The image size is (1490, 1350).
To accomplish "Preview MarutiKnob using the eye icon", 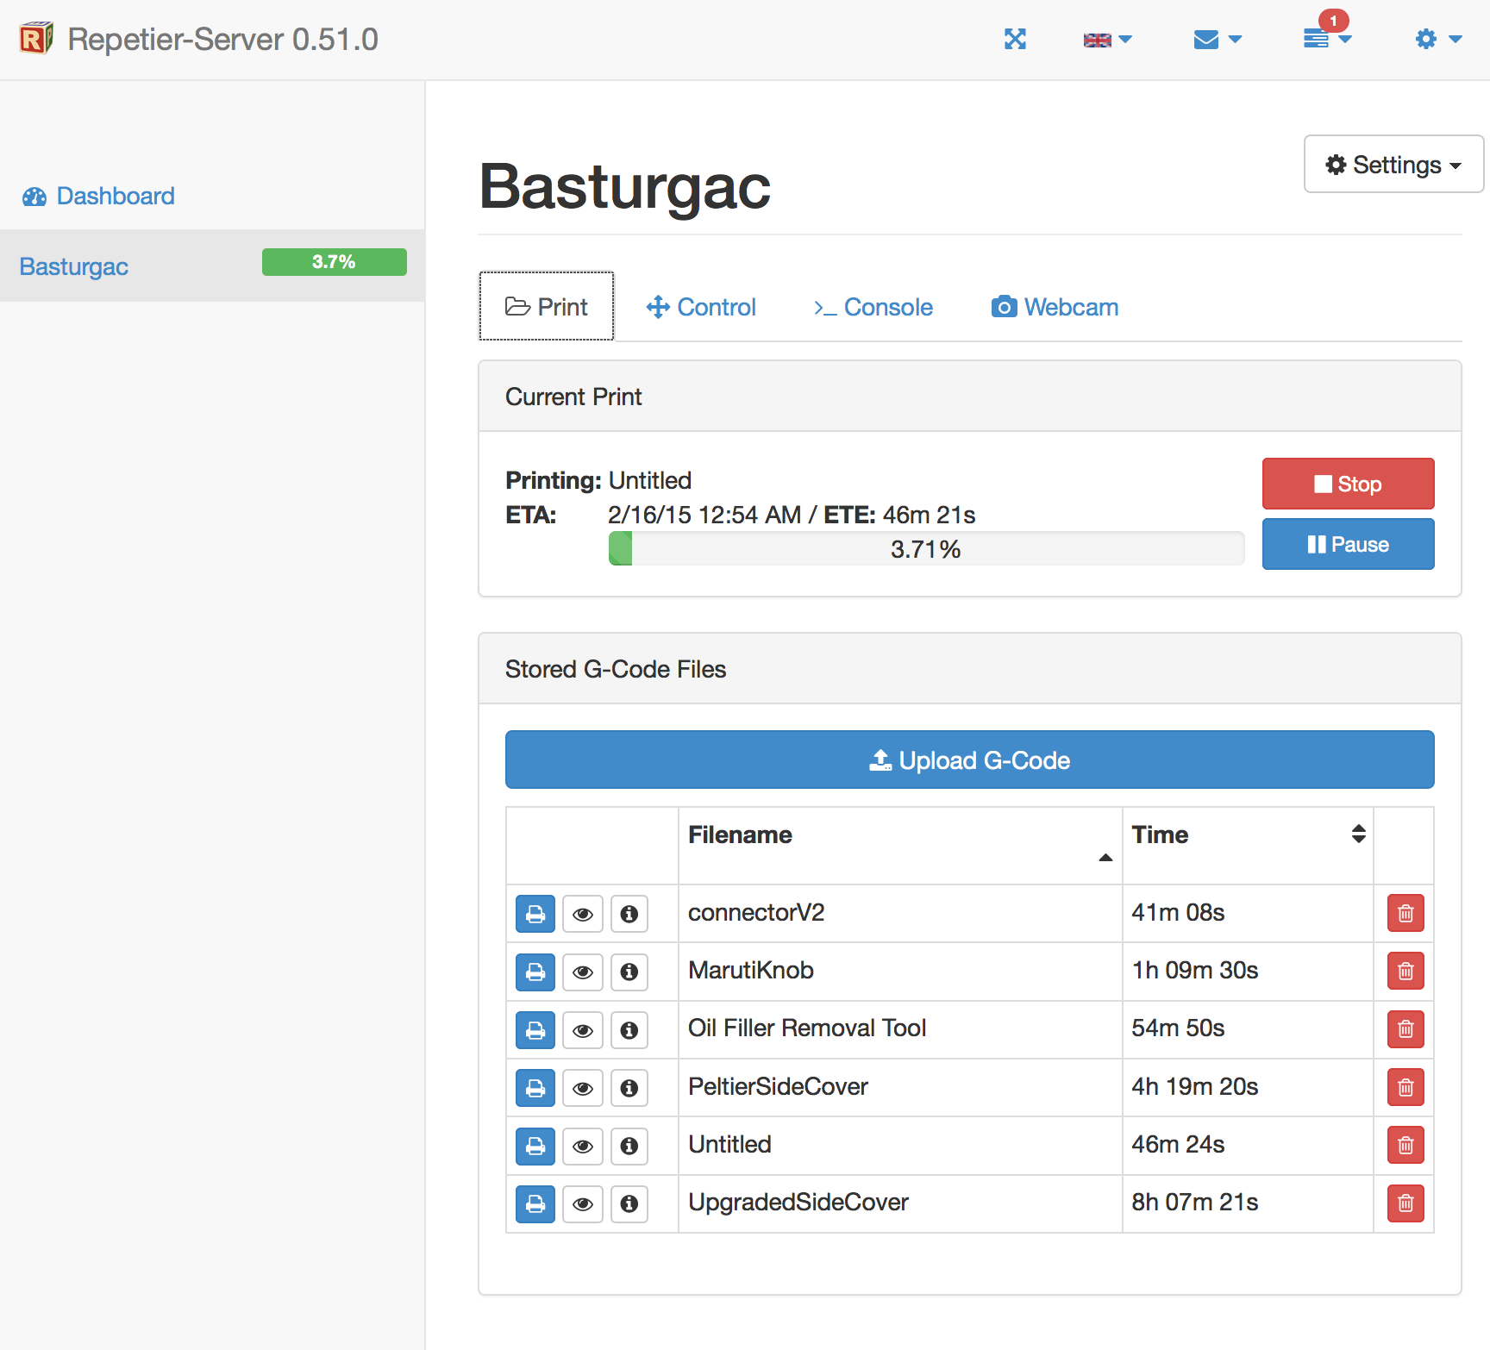I will 583,972.
